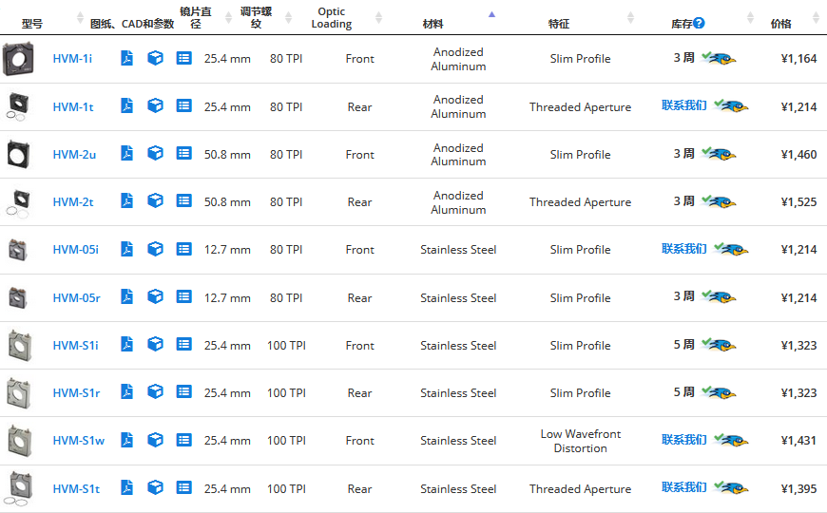The width and height of the screenshot is (827, 513).
Task: Click shipping bird icon in HVM-1i row
Action: point(719,58)
